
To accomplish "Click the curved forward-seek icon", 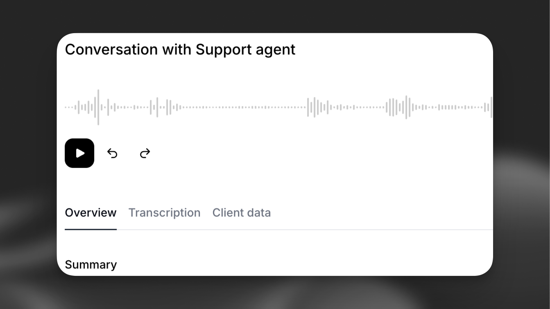I will (145, 153).
